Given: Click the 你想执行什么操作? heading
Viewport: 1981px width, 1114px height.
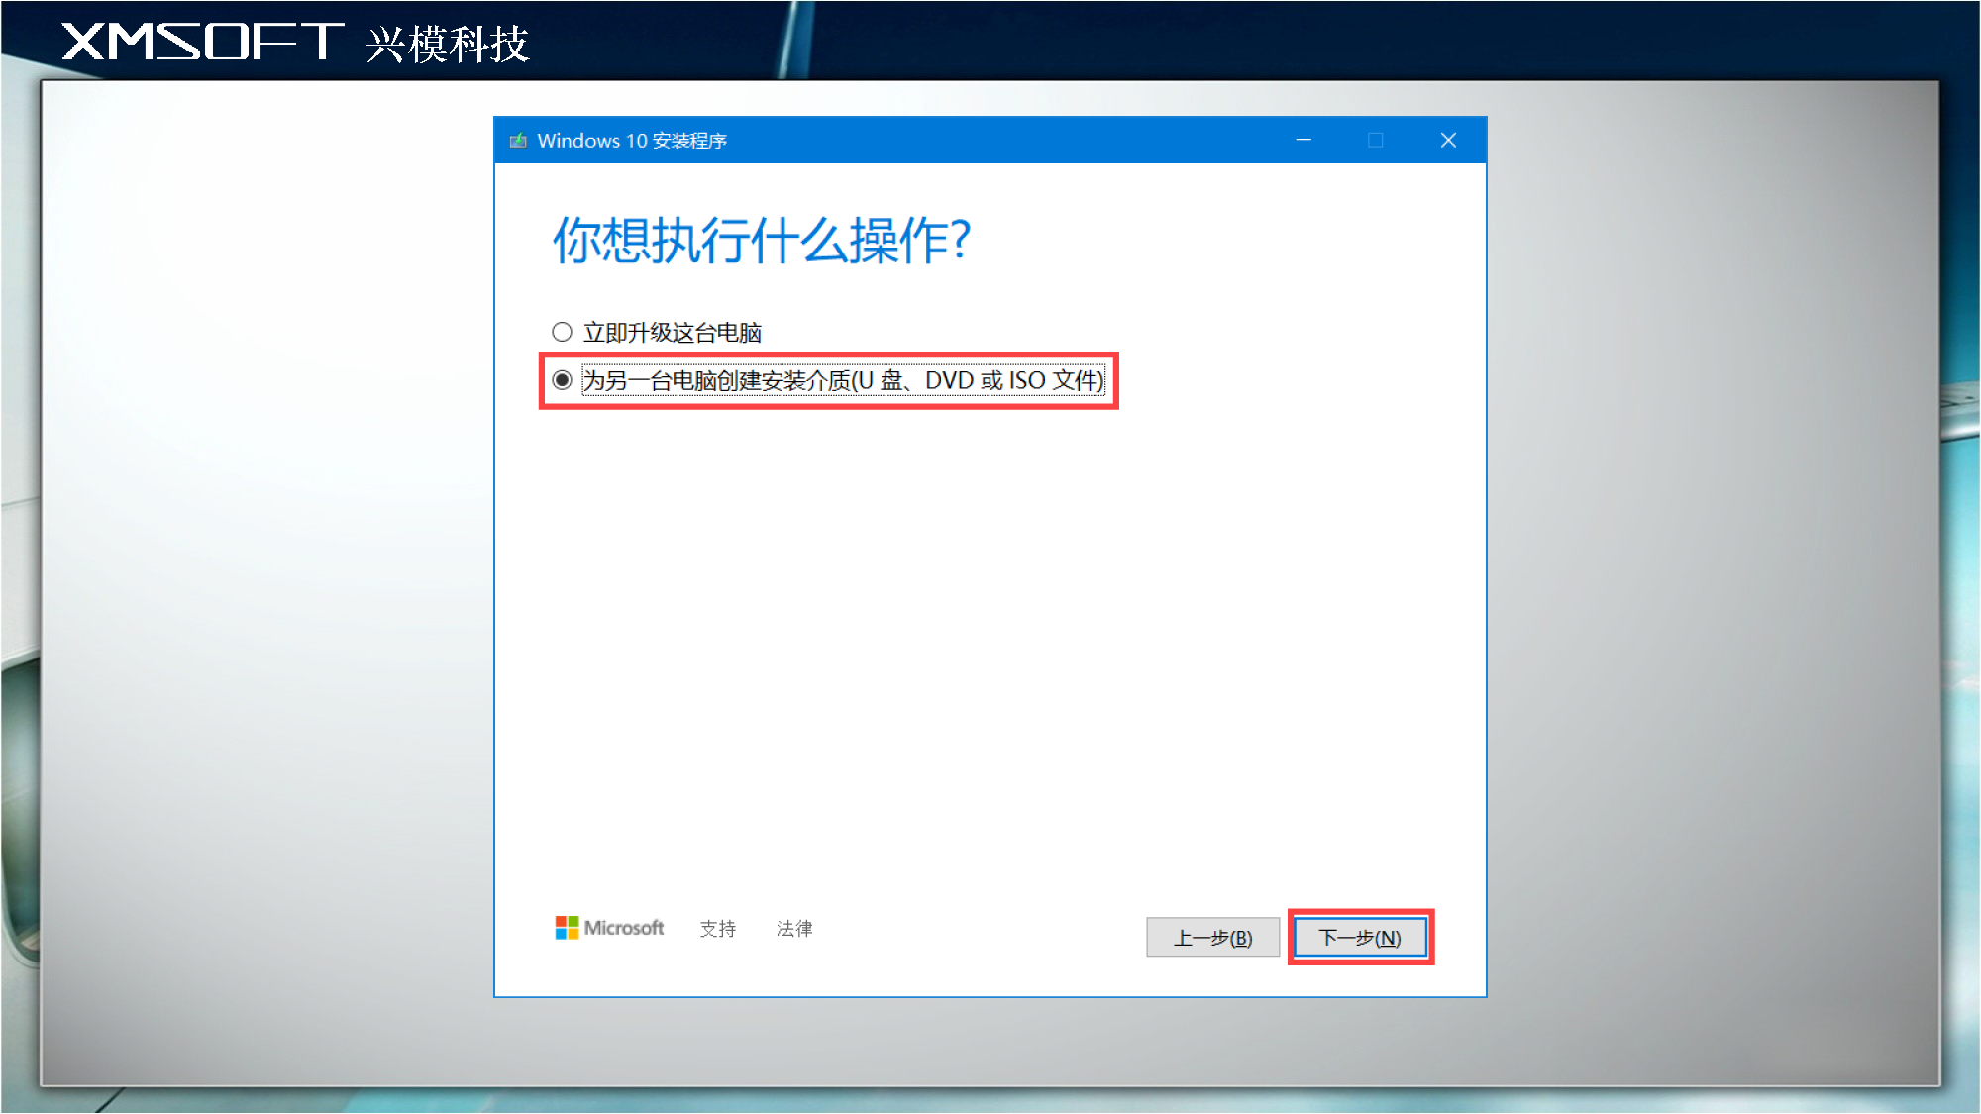Looking at the screenshot, I should coord(762,241).
